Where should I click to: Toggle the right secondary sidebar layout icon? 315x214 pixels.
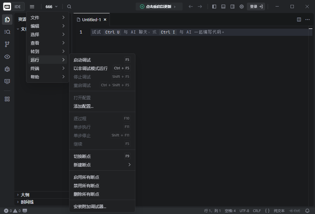tap(232, 7)
